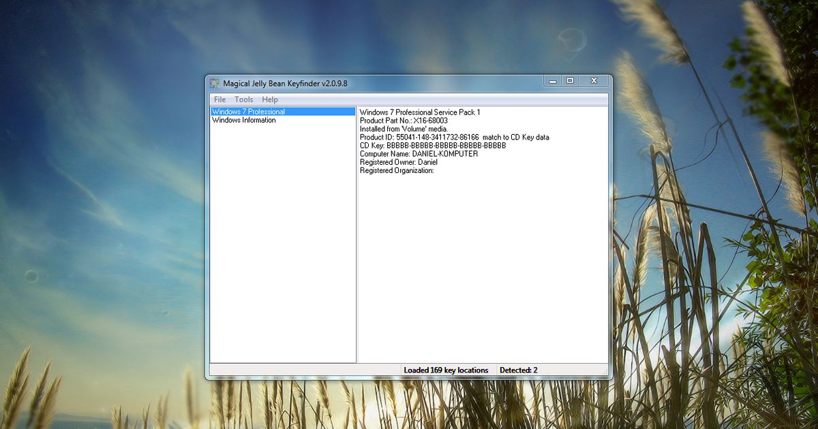Minimize the Keyfinder window
Viewport: 818px width, 429px height.
pyautogui.click(x=552, y=81)
